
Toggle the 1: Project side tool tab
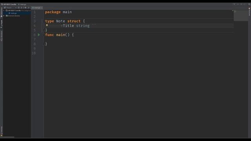point(2,24)
